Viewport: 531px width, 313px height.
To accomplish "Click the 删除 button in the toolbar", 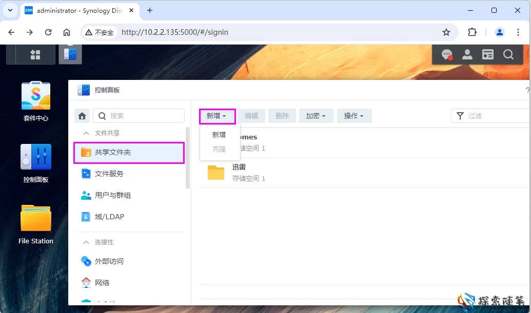I will 282,116.
